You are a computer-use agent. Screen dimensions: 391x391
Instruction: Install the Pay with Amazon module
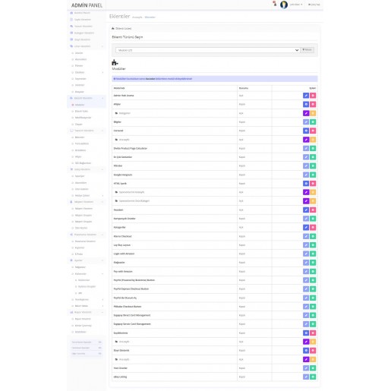point(313,271)
